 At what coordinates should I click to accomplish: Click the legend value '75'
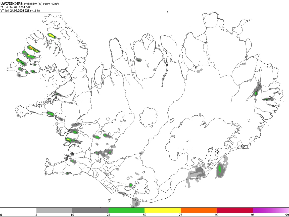point(181,215)
